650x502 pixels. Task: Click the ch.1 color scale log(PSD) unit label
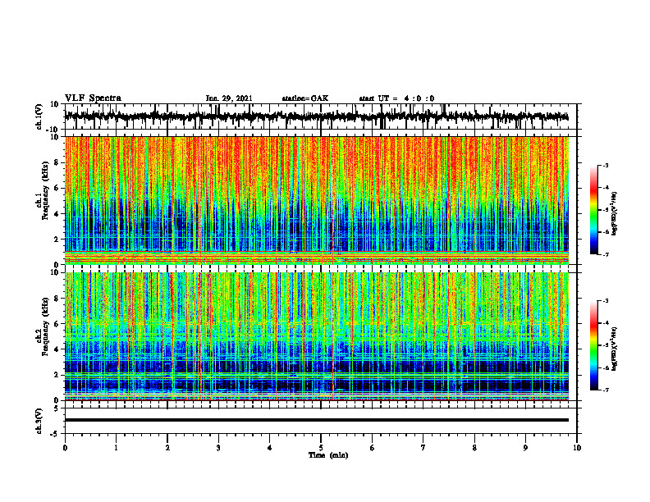(615, 214)
